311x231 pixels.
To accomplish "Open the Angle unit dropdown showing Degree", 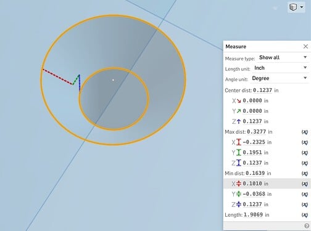I will tap(280, 78).
